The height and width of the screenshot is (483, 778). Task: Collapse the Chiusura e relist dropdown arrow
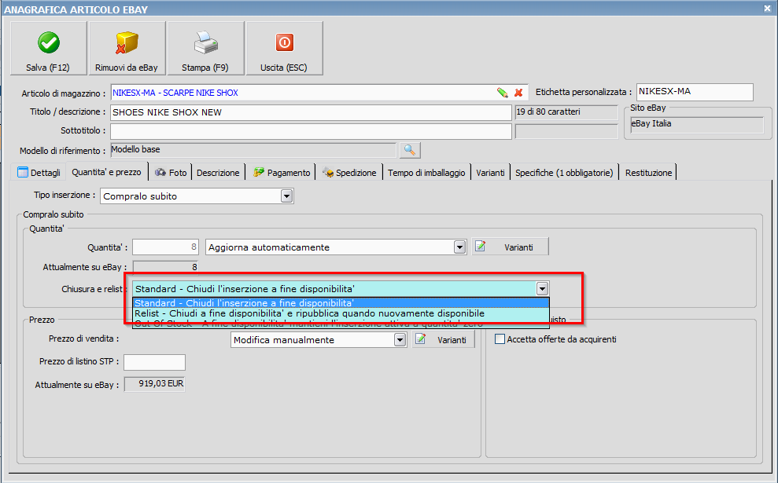(x=542, y=289)
